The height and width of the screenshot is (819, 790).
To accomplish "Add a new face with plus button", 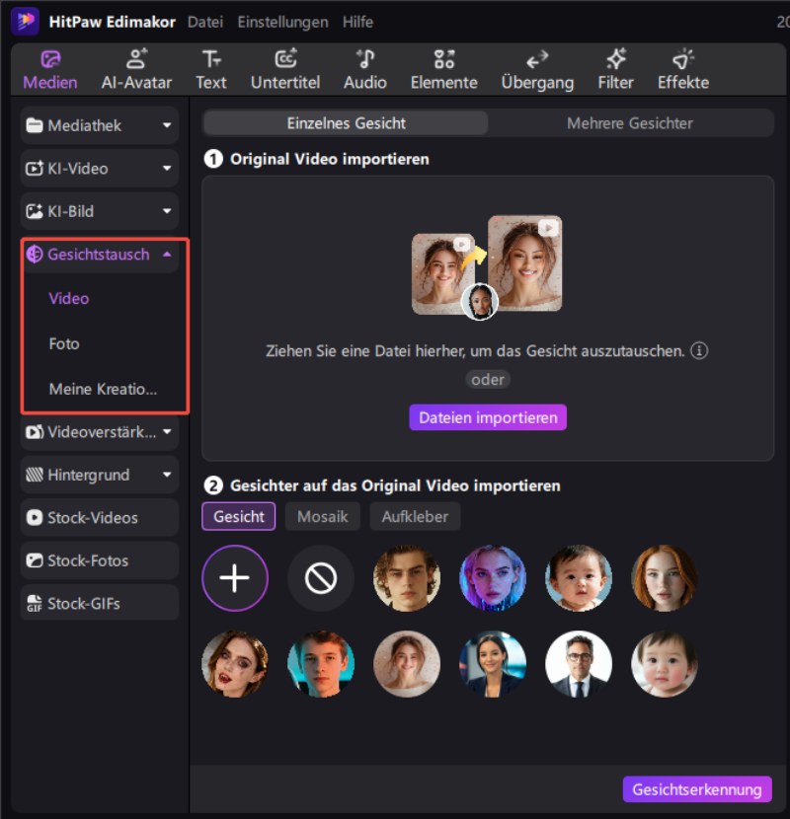I will (234, 578).
